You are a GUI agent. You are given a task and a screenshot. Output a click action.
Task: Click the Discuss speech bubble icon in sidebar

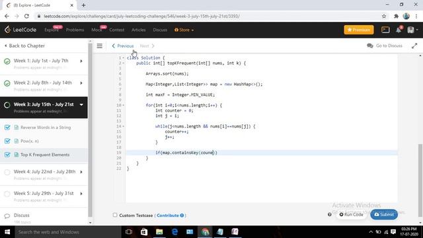tap(7, 216)
